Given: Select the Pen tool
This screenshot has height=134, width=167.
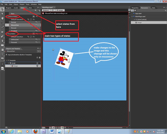Looking at the screenshot, I should coord(2,41).
